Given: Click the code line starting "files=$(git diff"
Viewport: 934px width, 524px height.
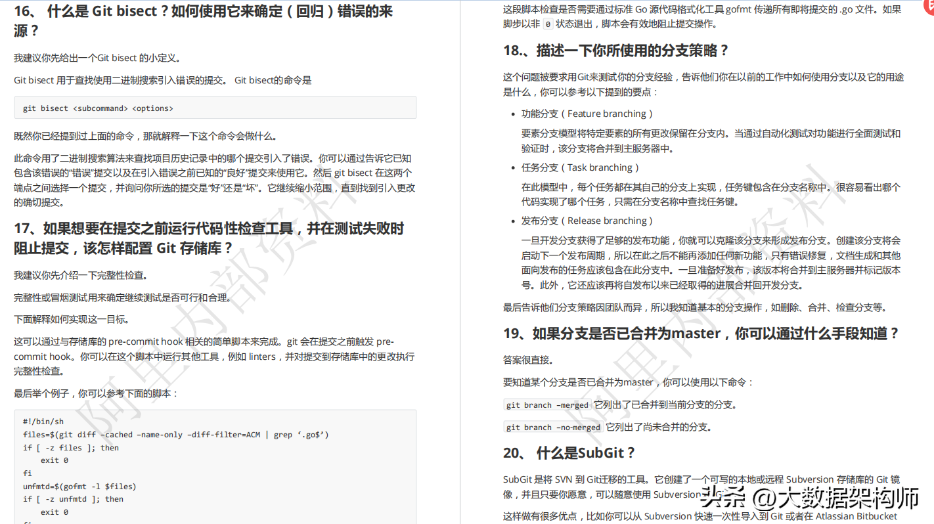Looking at the screenshot, I should [x=176, y=435].
